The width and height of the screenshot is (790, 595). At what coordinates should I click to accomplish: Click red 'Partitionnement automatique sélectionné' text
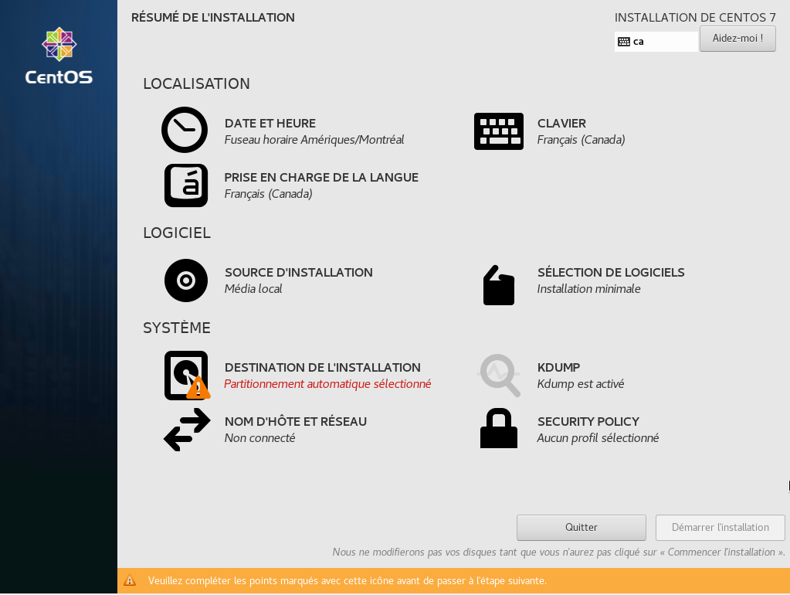click(x=327, y=384)
